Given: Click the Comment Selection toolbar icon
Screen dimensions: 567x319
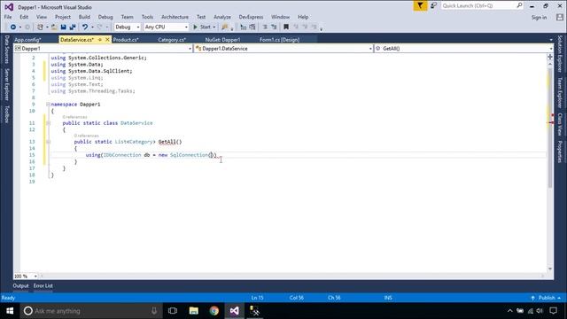Looking at the screenshot, I should click(x=244, y=27).
